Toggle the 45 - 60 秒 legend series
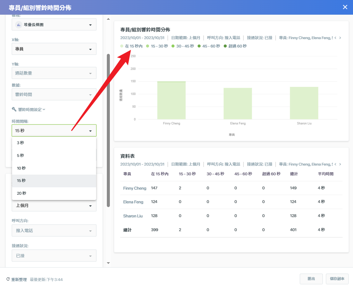Screen dimensions: 353x290 (x=209, y=46)
